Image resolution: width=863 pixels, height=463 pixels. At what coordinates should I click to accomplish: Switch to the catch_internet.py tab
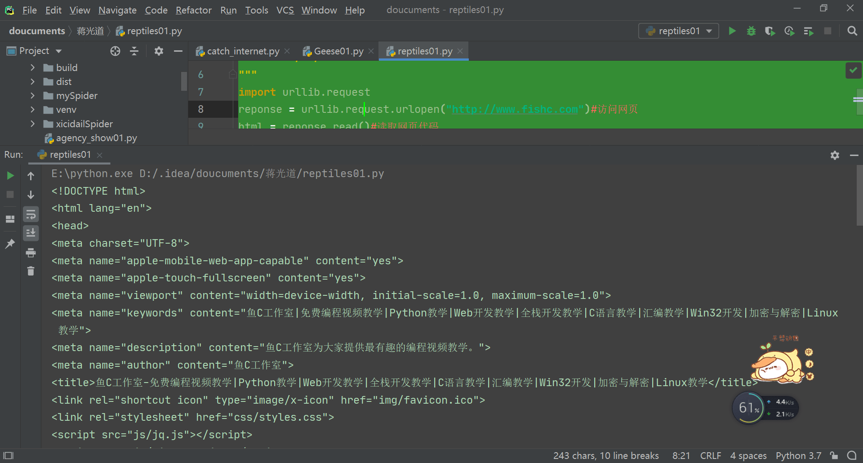[243, 51]
